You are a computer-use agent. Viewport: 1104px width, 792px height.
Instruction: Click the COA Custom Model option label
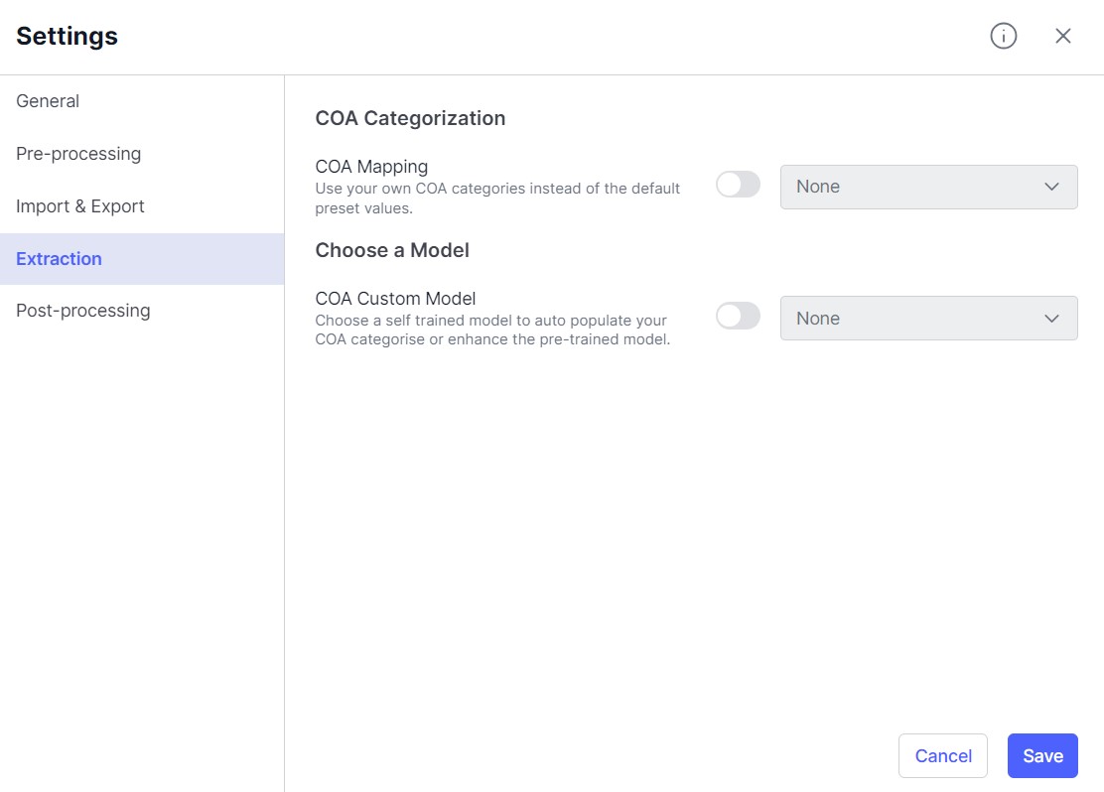tap(395, 299)
